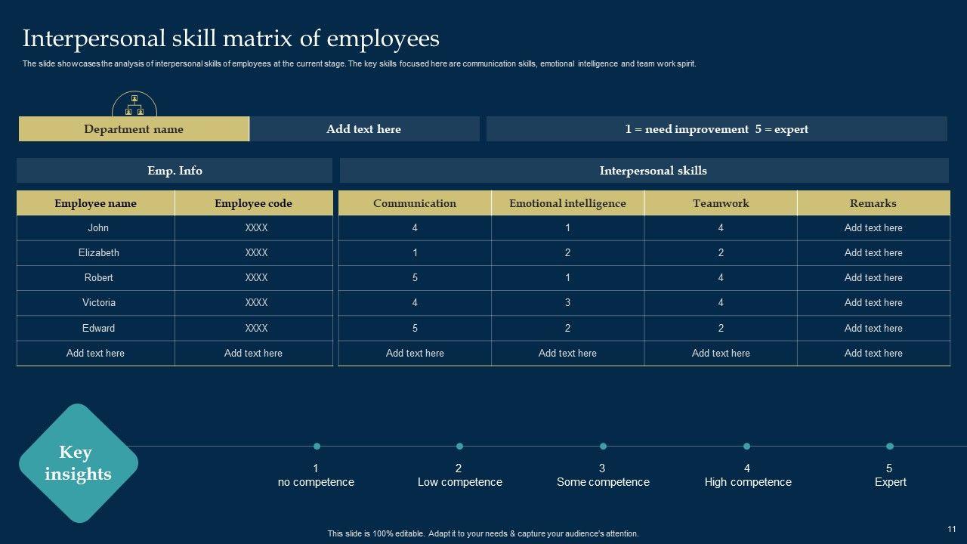Click the Key insights diamond shape

point(78,463)
